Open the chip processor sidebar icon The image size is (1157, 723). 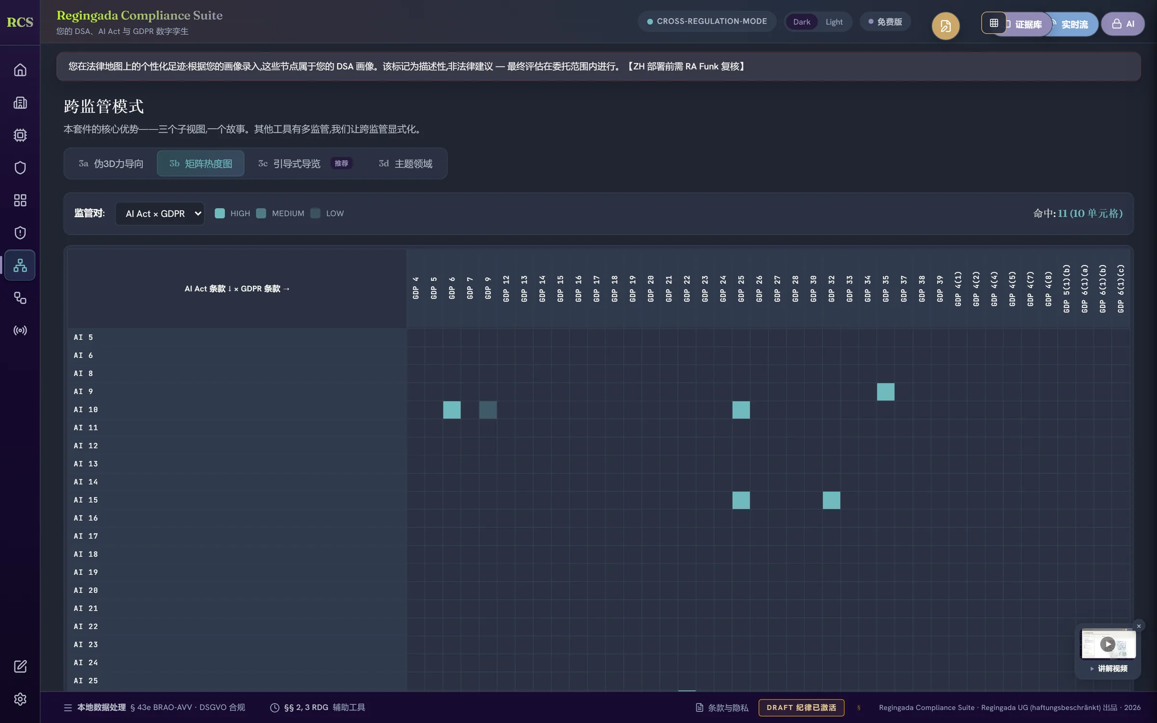pyautogui.click(x=20, y=135)
